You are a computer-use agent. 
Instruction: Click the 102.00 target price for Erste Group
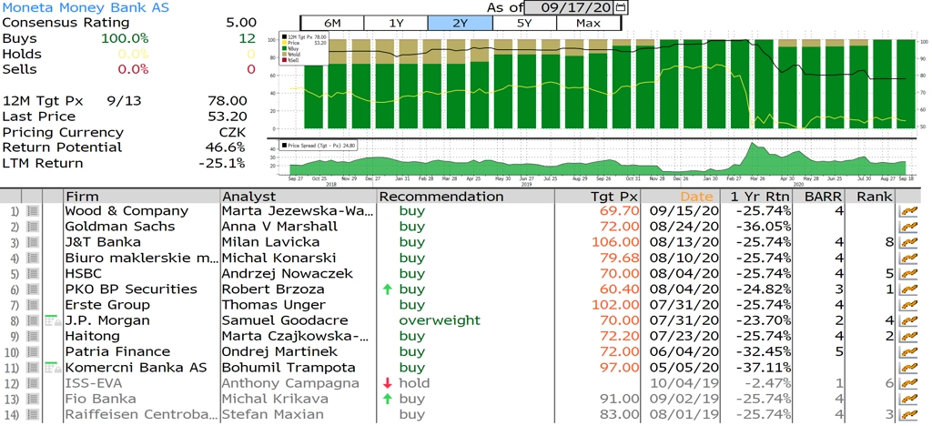615,305
